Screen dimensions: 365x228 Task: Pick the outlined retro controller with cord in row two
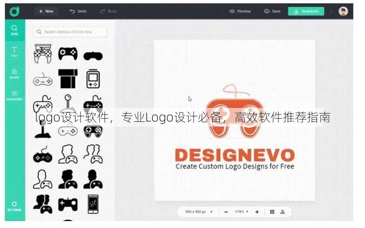coord(43,79)
